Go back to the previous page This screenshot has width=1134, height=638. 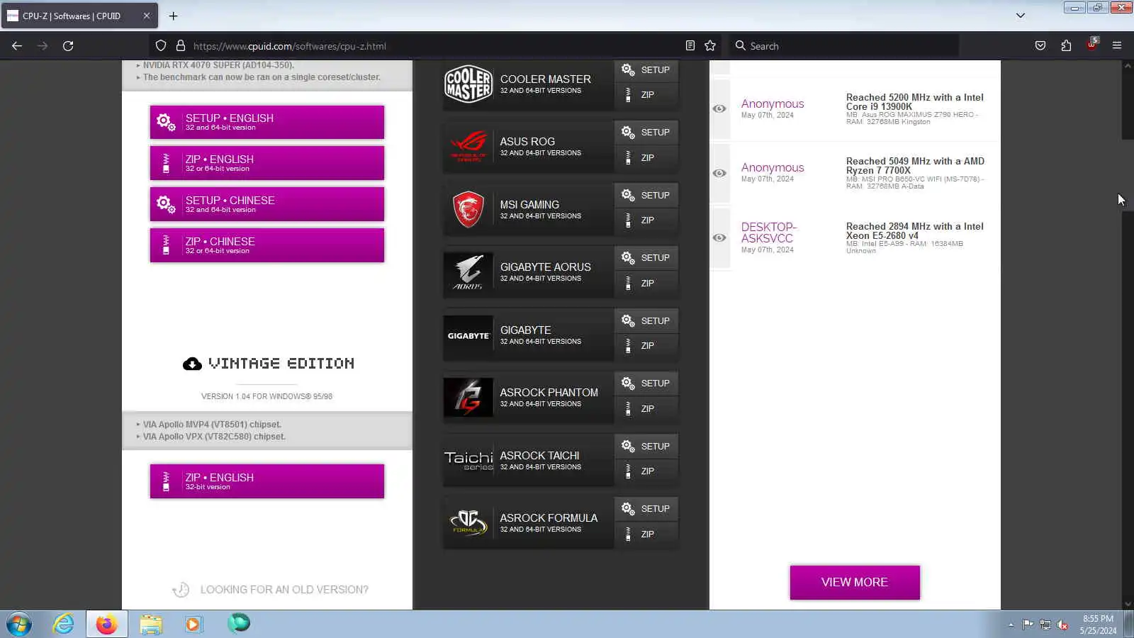coord(17,46)
